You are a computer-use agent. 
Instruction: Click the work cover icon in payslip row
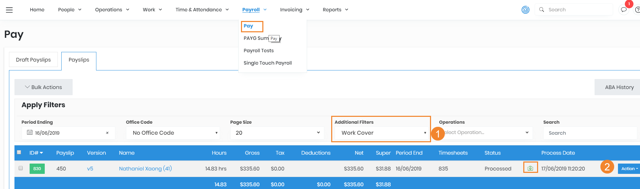click(530, 168)
